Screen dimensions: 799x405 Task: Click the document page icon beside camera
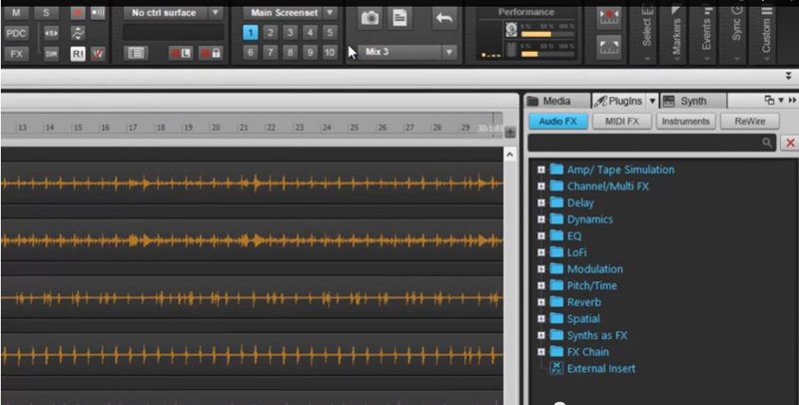click(x=400, y=18)
